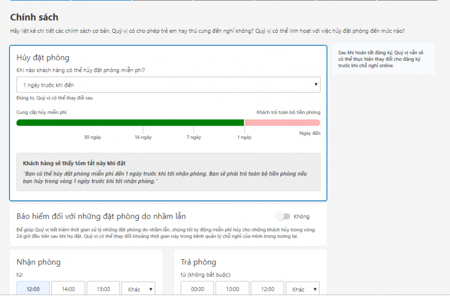
Task: Toggle the accidental booking insurance switch
Action: (283, 216)
